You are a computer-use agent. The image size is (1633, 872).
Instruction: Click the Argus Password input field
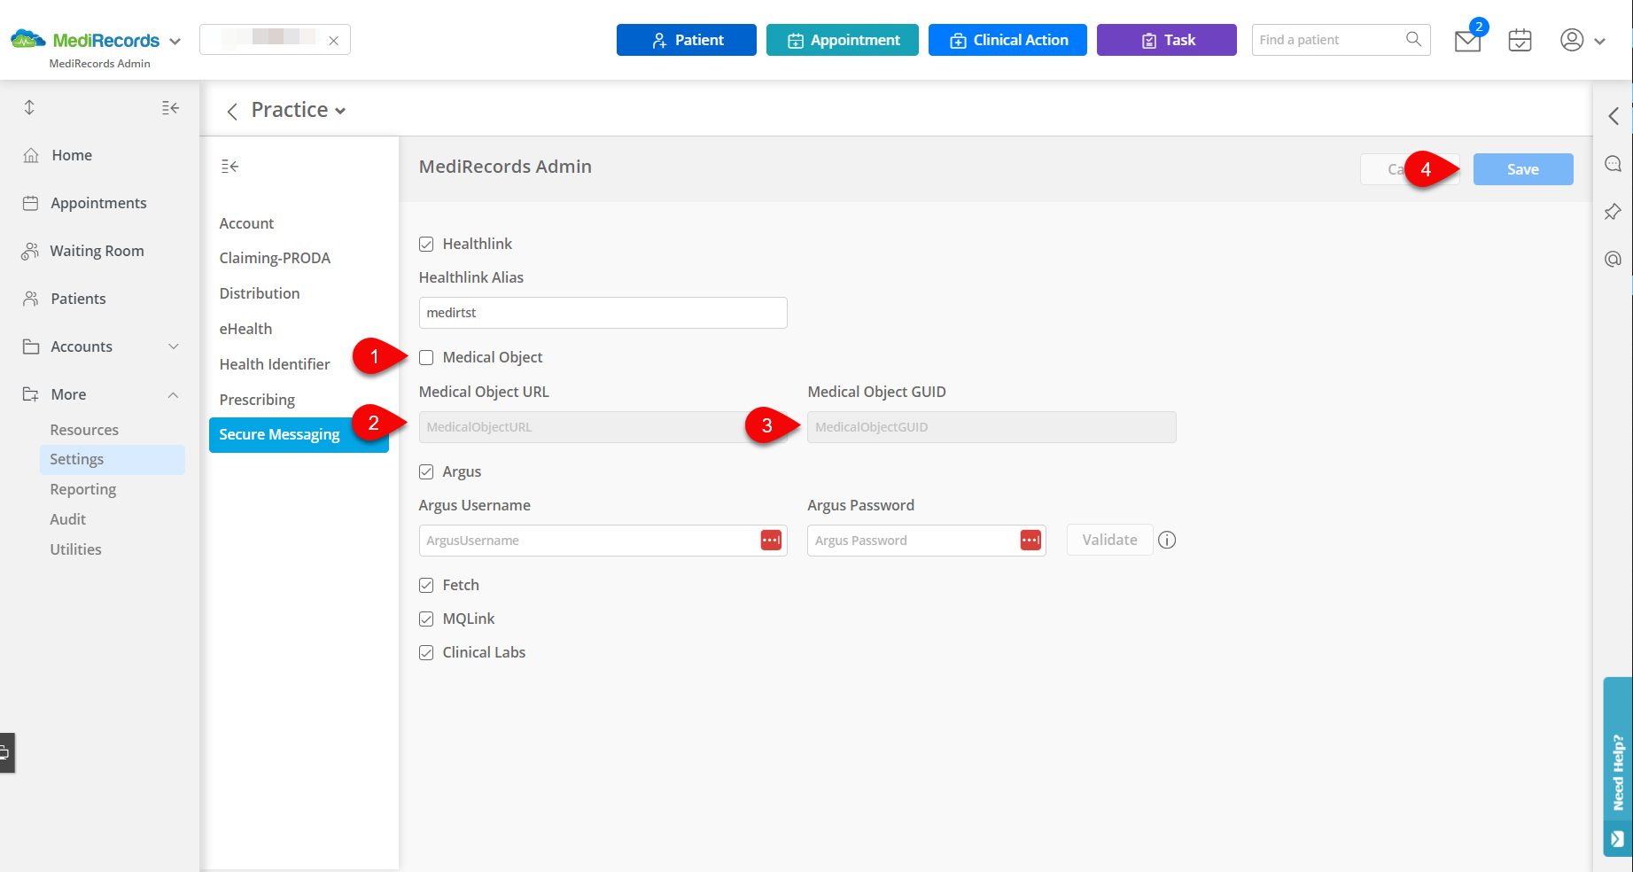(x=927, y=541)
